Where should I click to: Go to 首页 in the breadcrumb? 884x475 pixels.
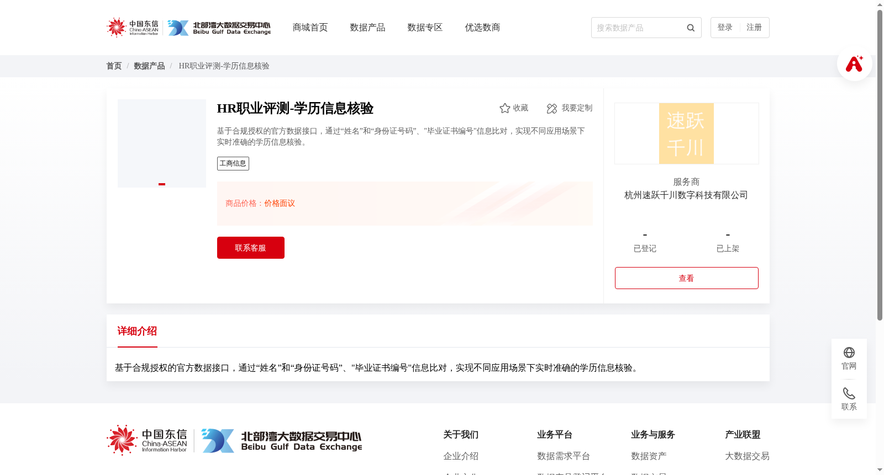(114, 66)
